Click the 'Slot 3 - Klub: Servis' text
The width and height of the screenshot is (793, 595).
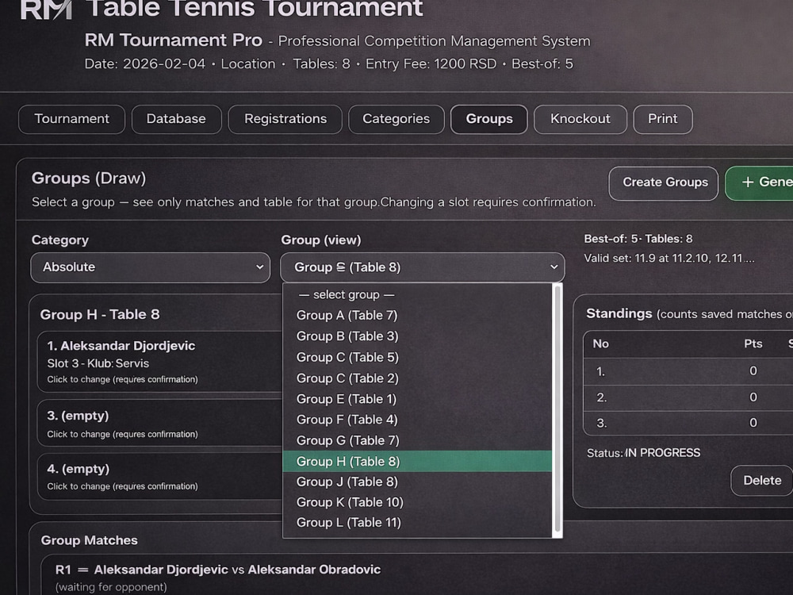click(98, 364)
